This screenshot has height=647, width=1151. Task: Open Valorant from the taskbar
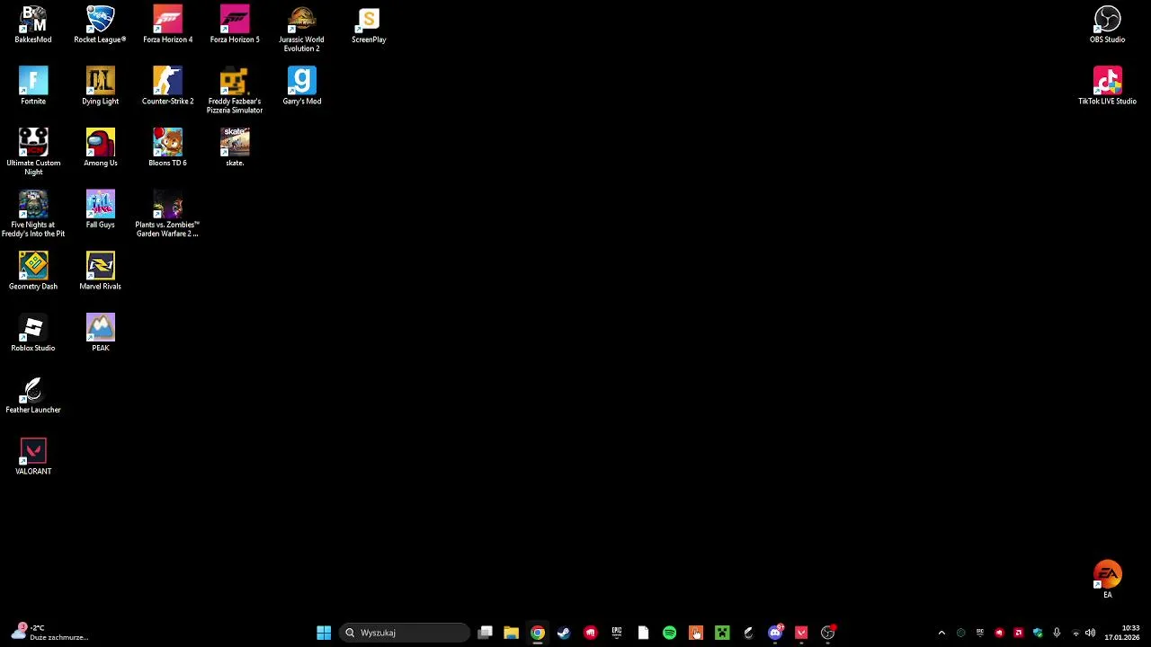tap(801, 633)
